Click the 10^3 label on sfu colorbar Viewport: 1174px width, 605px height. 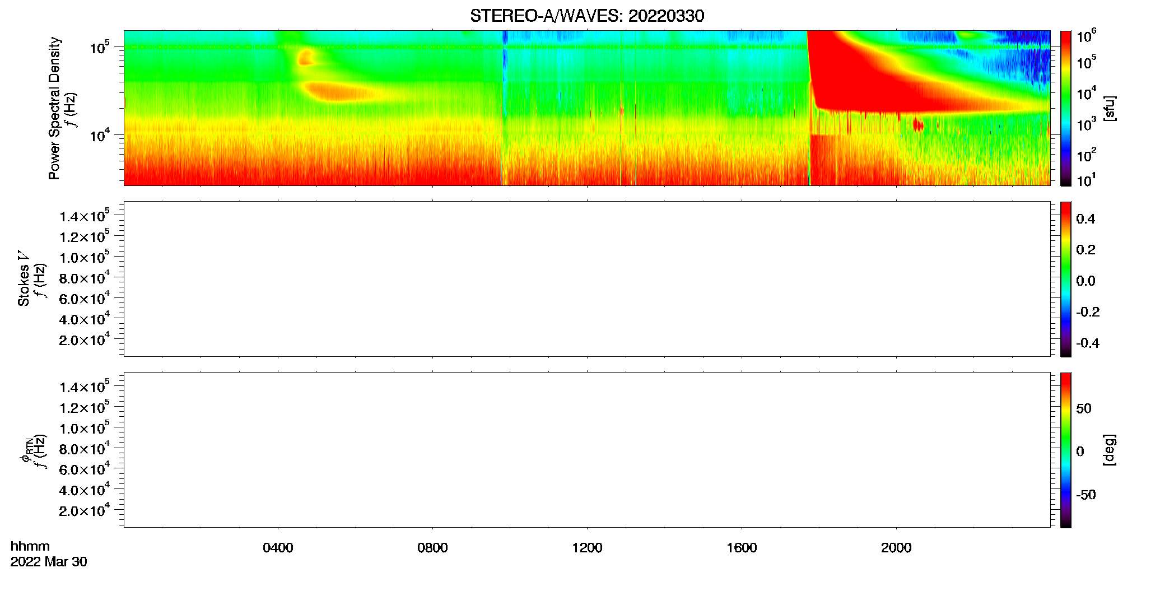tap(1086, 124)
